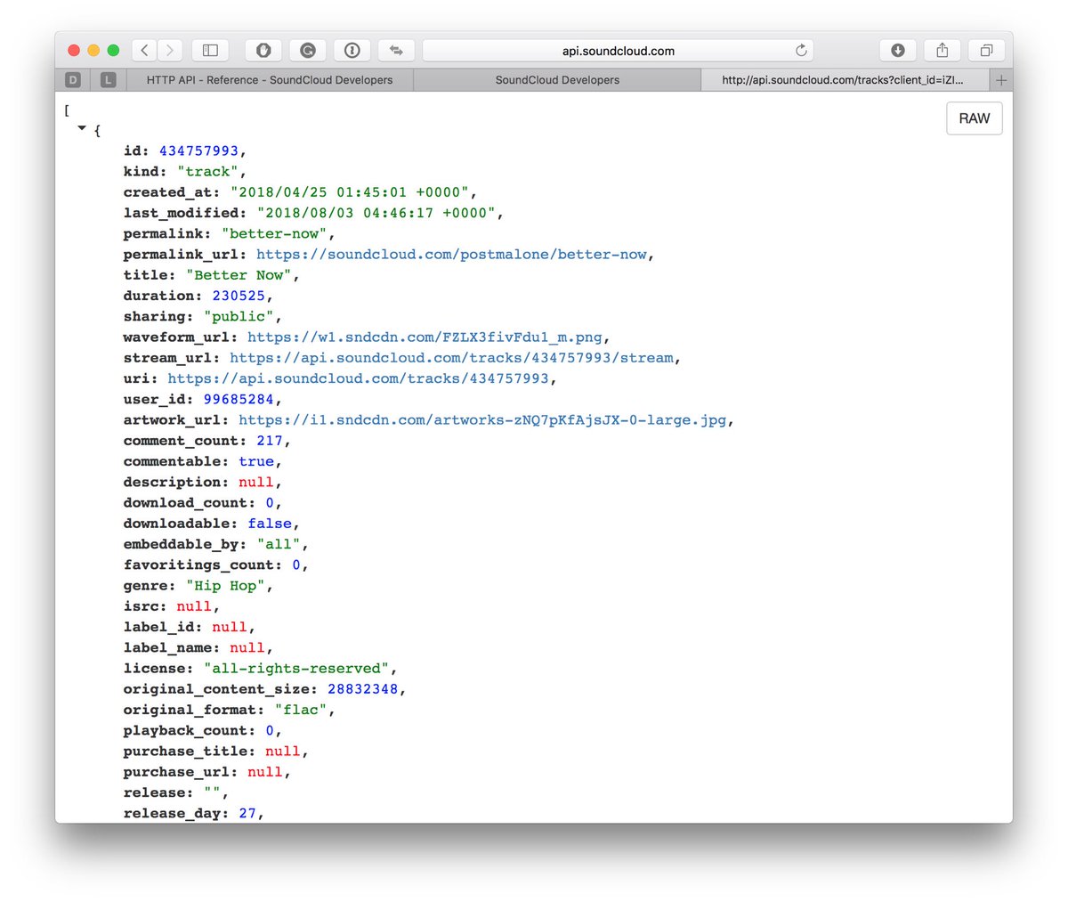The width and height of the screenshot is (1068, 902).
Task: Open the uBlock shield extension icon
Action: click(263, 51)
